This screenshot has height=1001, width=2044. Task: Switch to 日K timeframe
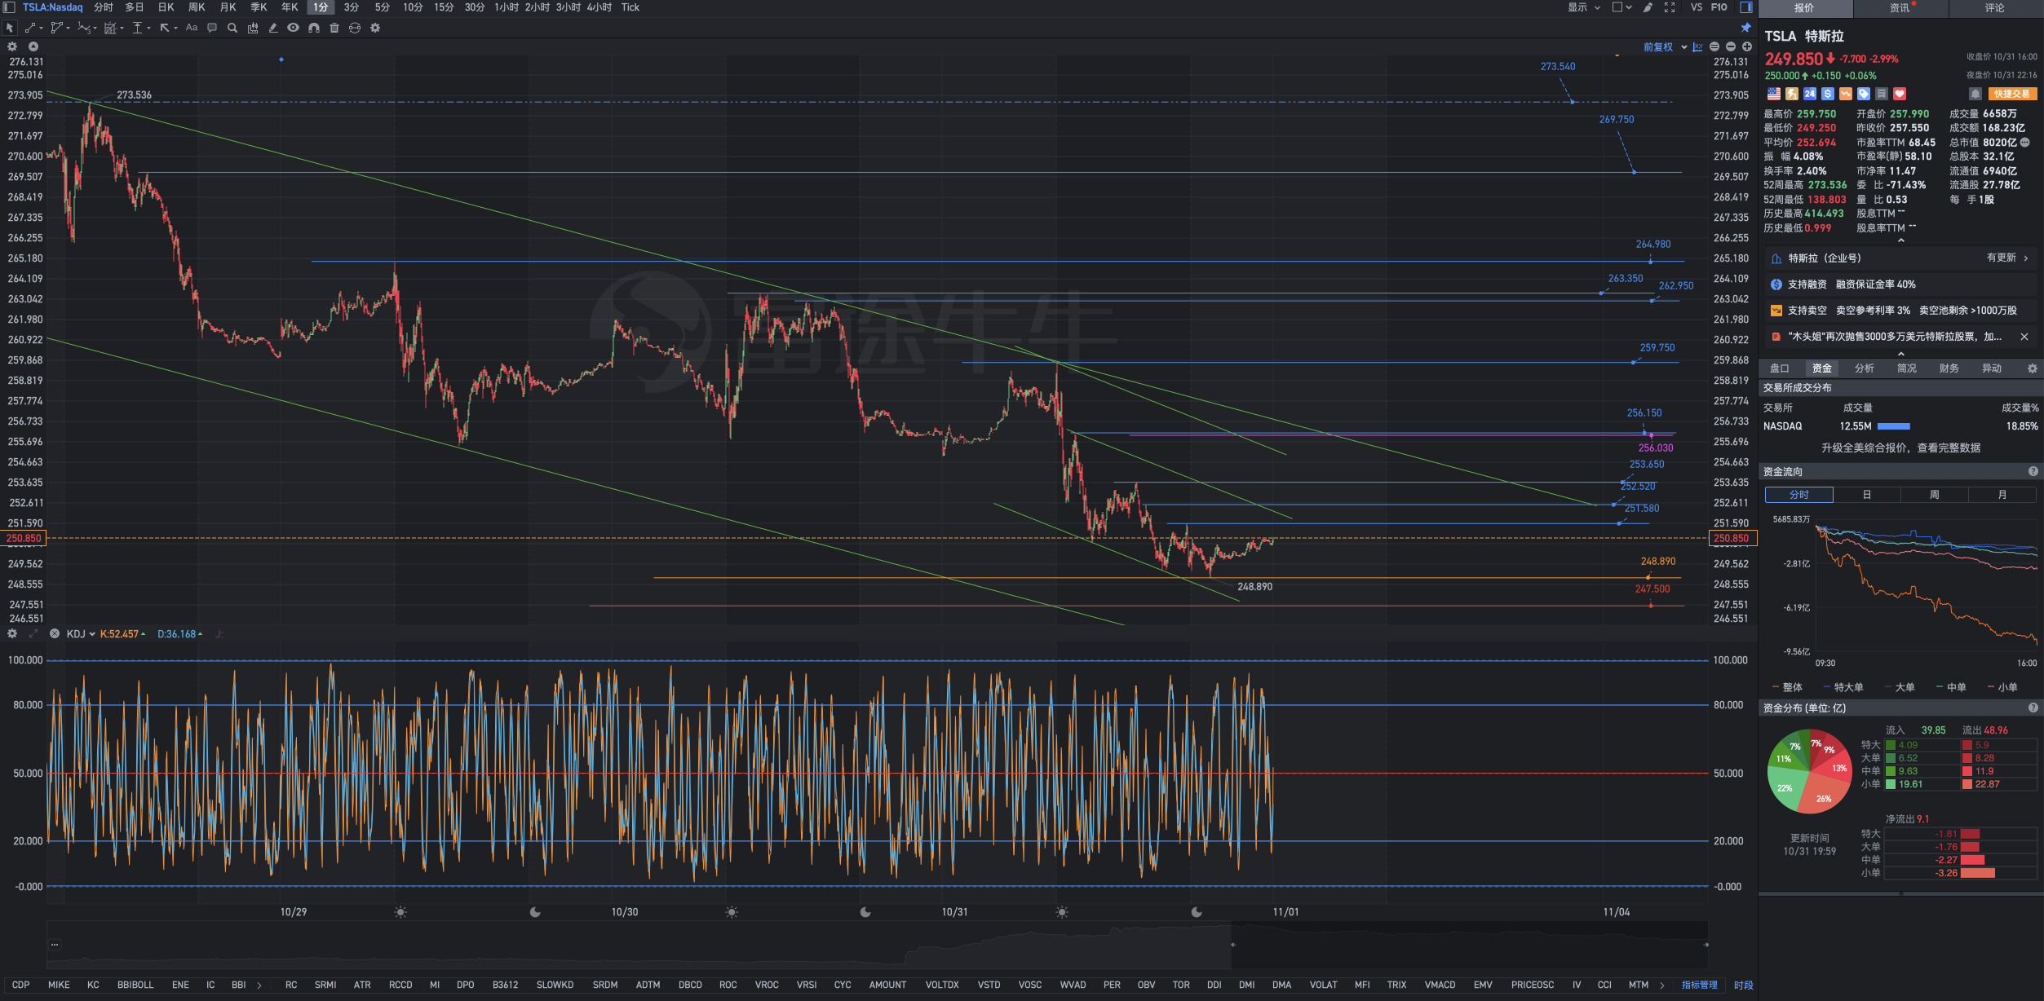pos(166,7)
